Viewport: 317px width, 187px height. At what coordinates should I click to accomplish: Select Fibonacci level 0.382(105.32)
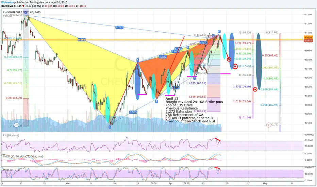coord(13,83)
